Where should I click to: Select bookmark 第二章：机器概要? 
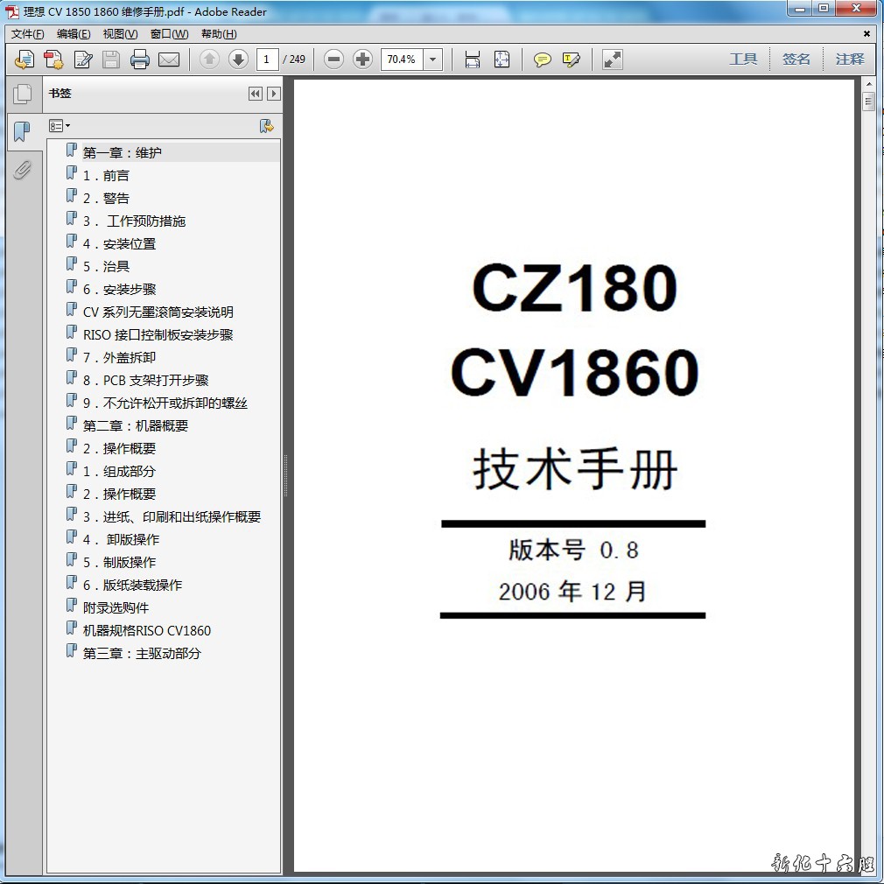pyautogui.click(x=136, y=426)
